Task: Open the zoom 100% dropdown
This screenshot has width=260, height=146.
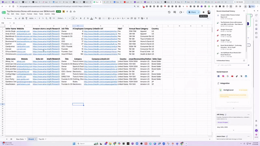Action: tap(32, 18)
